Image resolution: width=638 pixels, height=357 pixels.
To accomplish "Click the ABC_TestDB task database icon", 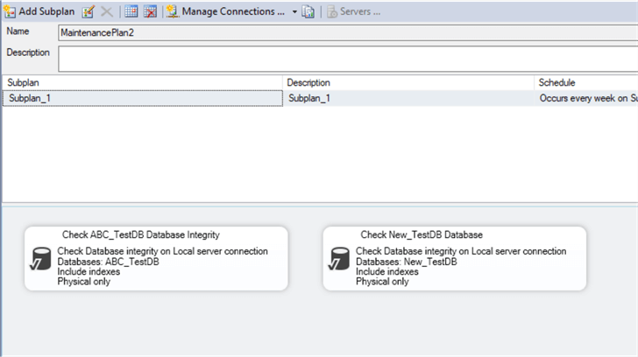I will [40, 260].
